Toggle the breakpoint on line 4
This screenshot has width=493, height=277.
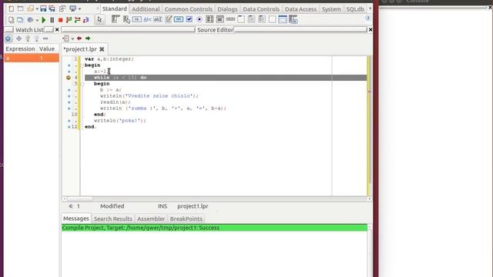point(69,78)
